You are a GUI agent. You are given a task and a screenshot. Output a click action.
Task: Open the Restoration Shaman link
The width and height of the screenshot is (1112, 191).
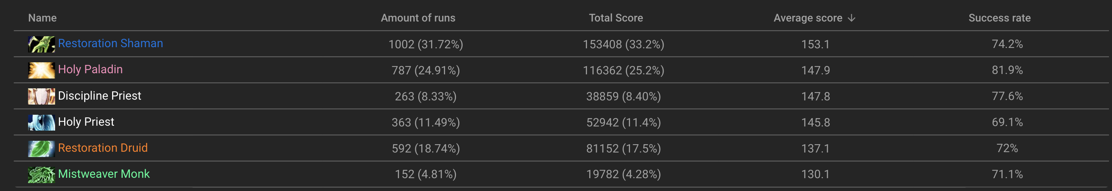pos(111,44)
